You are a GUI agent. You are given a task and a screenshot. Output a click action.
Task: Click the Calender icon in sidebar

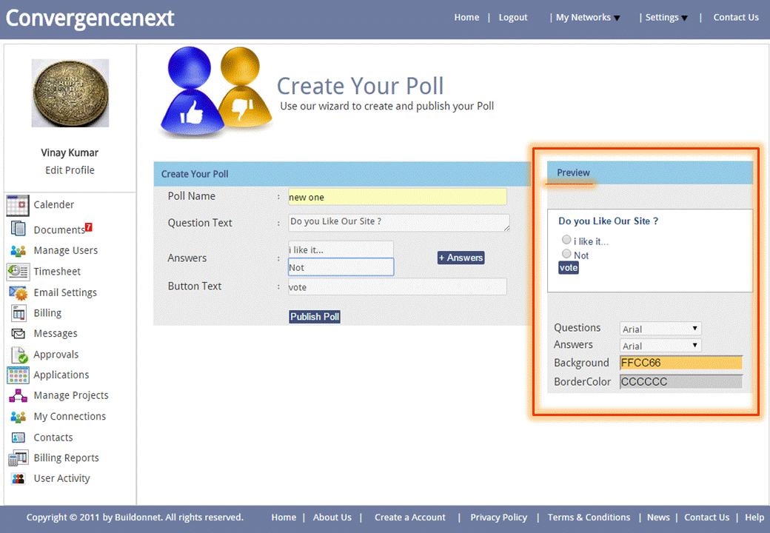click(18, 205)
